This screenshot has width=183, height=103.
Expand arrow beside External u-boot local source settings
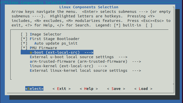[123, 57]
